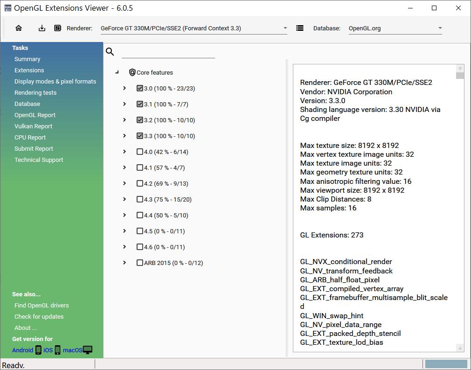471x370 pixels.
Task: Click the Android version link
Action: click(x=22, y=350)
